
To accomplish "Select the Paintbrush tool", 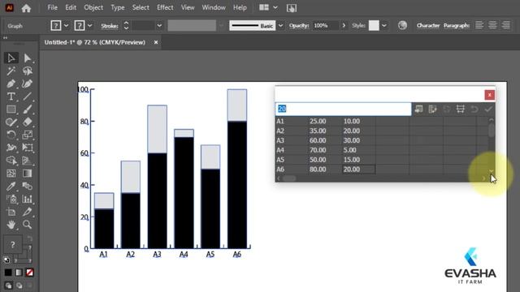I will (x=27, y=109).
